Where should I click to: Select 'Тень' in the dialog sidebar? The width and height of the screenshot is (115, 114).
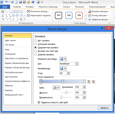point(17,50)
